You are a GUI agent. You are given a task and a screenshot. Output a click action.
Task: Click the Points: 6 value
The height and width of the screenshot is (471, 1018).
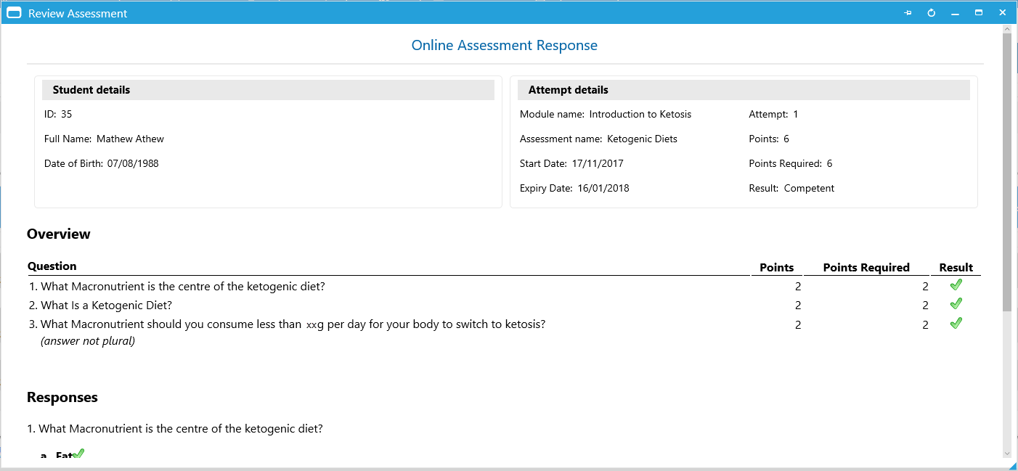point(786,139)
